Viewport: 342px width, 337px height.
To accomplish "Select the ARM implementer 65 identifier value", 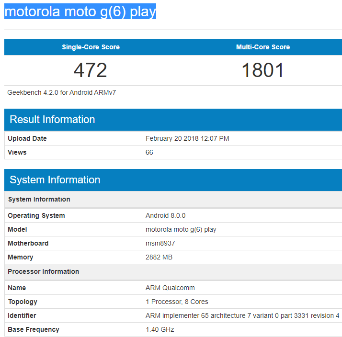I will tap(242, 315).
